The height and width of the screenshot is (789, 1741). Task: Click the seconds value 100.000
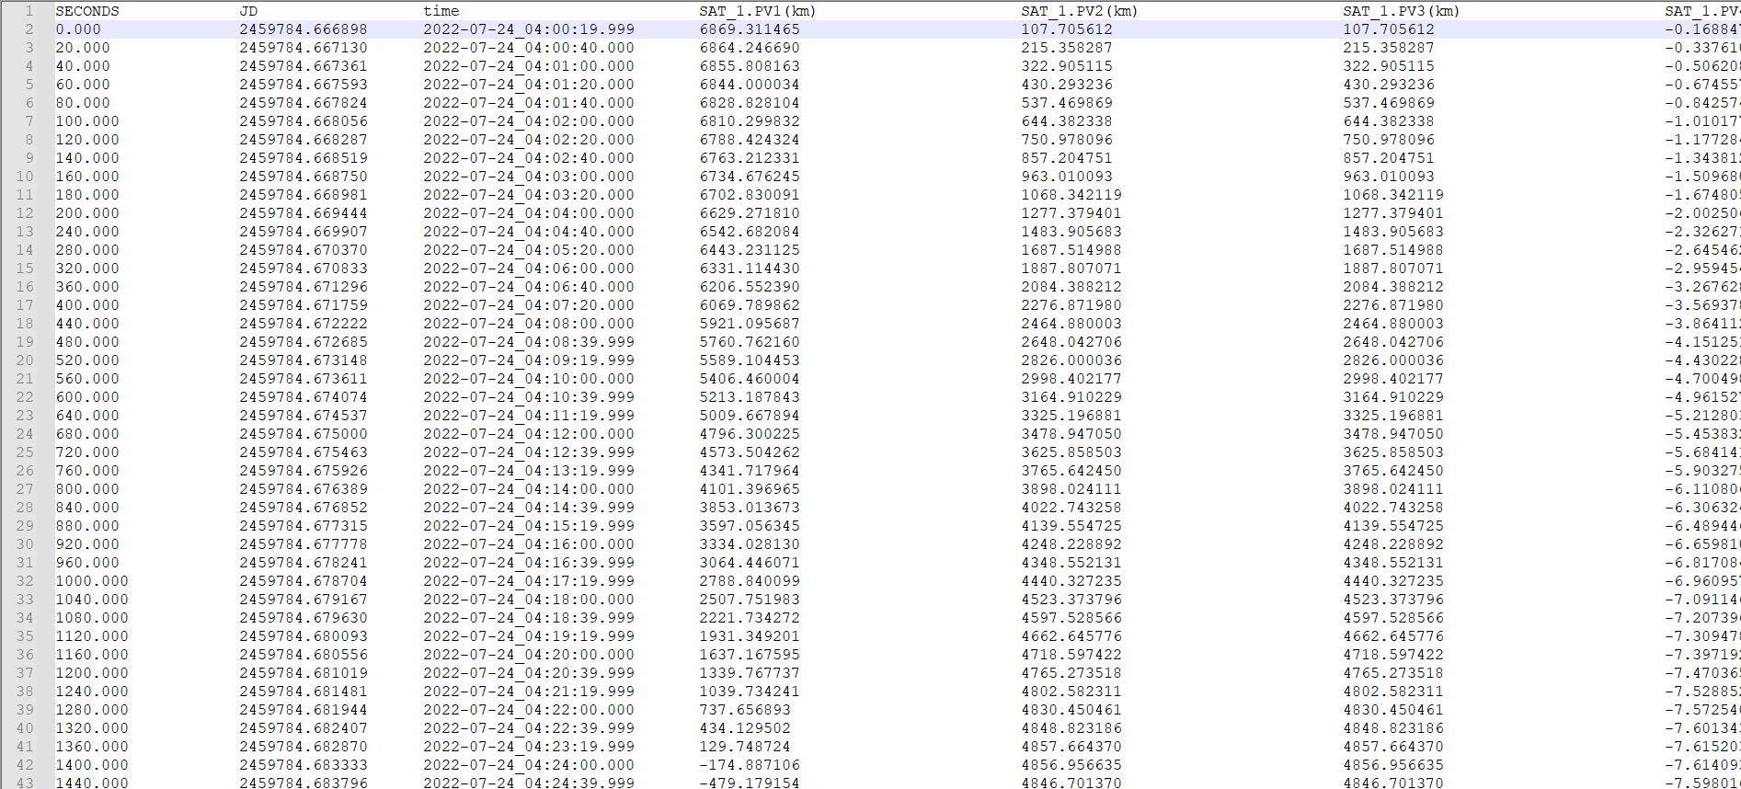87,121
